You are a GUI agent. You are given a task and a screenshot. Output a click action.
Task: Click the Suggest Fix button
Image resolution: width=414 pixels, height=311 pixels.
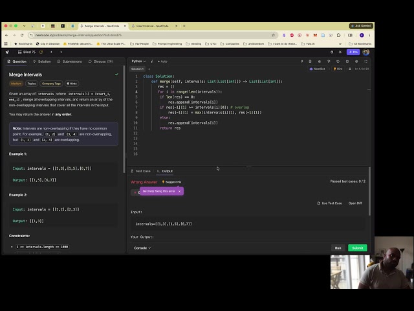[171, 182]
